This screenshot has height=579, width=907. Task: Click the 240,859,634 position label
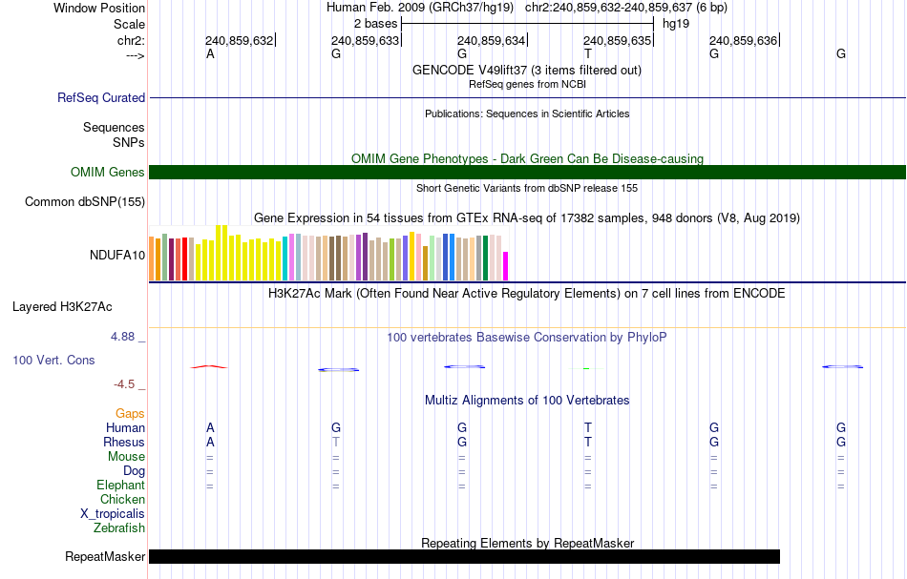point(491,40)
